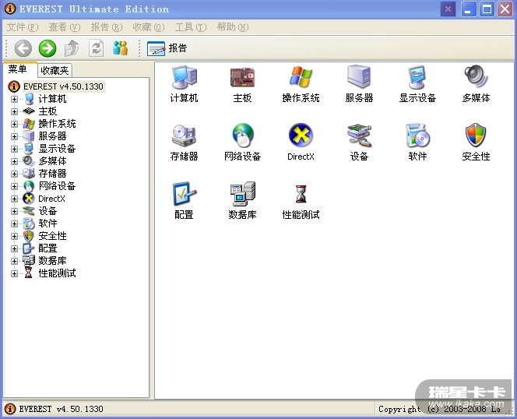The image size is (517, 419).
Task: Click EVEREST v4.50.1330 status bar text
Action: (x=61, y=409)
